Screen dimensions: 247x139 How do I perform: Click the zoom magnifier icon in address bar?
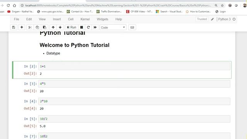(216, 5)
